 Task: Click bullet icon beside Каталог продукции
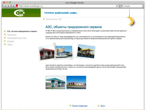70,106
